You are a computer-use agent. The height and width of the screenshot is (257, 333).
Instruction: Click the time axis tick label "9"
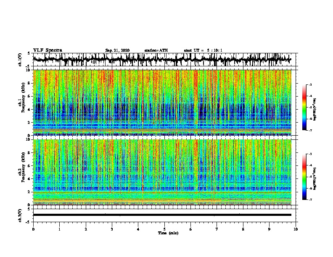pos(269,229)
